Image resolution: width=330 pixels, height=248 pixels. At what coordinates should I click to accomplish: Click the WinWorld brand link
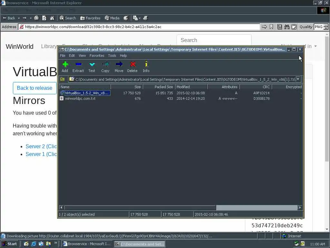click(x=20, y=46)
